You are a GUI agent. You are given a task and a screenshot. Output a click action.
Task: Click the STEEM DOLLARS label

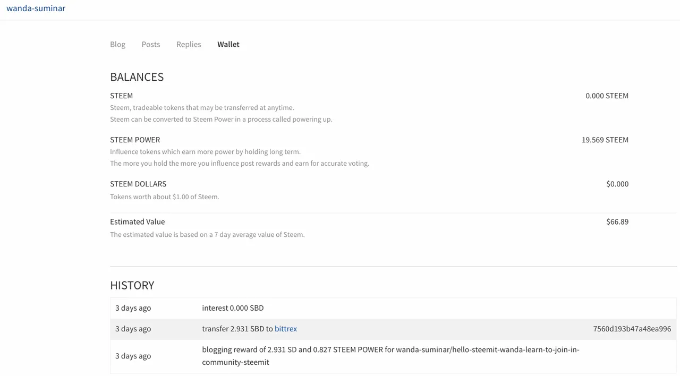pos(138,184)
